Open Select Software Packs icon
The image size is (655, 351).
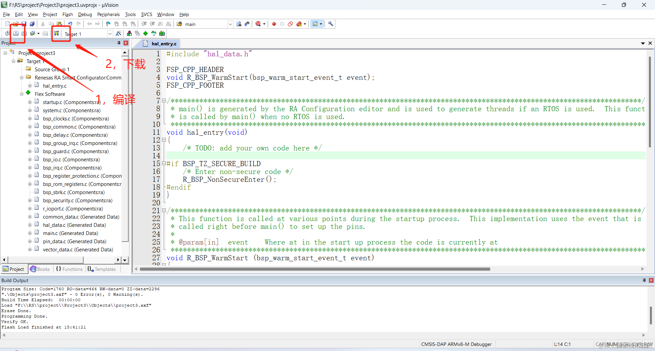click(154, 33)
